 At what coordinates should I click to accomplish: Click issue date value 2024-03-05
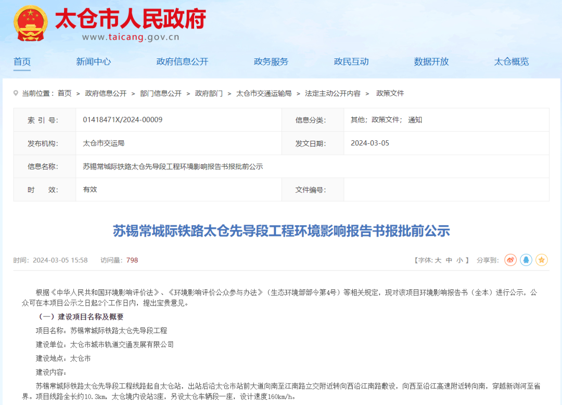click(370, 143)
